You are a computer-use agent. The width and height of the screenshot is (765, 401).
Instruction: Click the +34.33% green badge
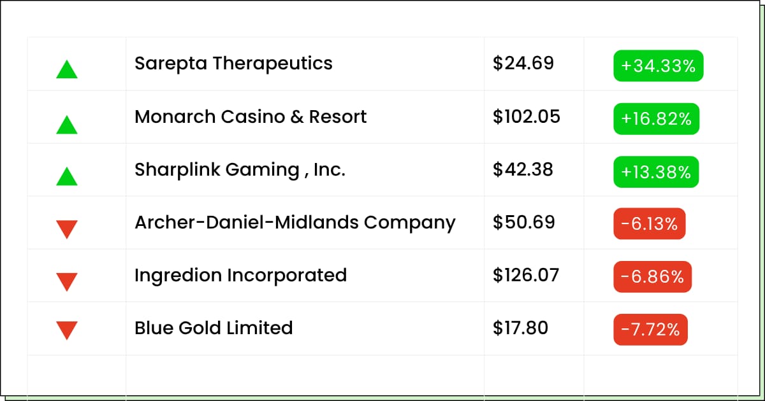[x=659, y=66]
